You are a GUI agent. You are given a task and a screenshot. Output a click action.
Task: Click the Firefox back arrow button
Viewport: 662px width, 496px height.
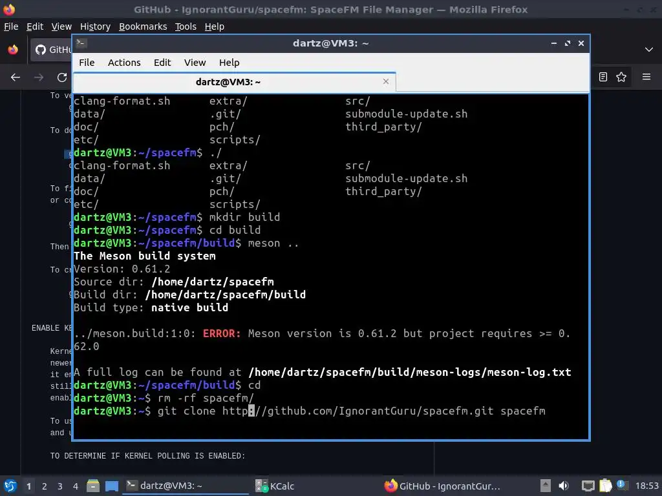[16, 77]
